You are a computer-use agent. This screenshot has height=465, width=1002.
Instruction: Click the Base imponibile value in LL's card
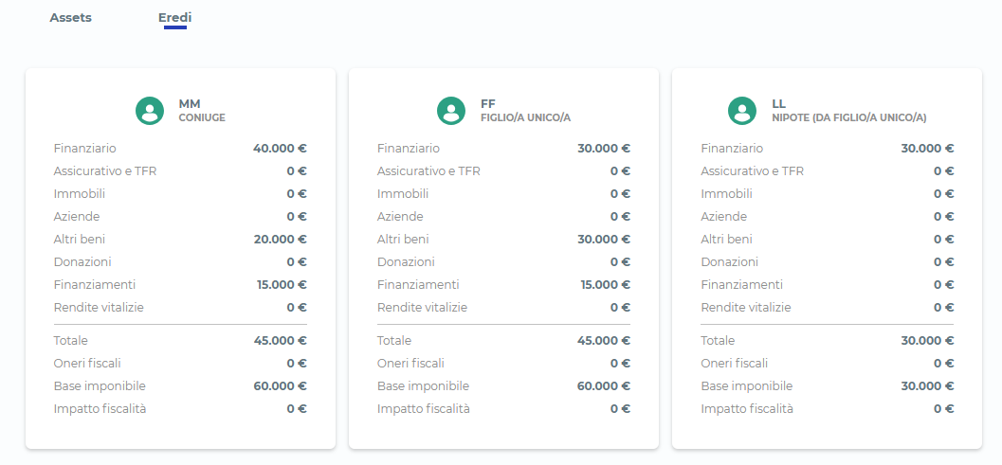pos(927,386)
